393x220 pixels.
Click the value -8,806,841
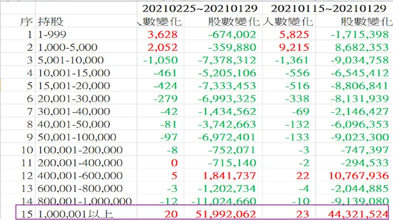tap(360, 86)
